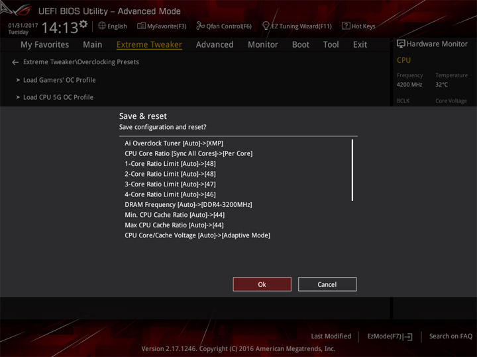Open the Advanced tab
The image size is (477, 357).
[x=215, y=45]
